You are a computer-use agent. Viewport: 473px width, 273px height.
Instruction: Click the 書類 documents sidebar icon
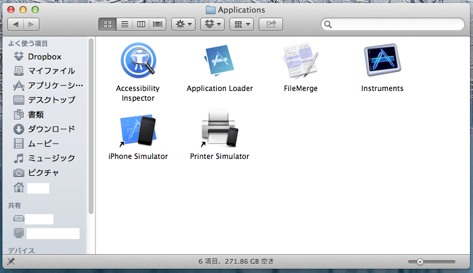19,115
